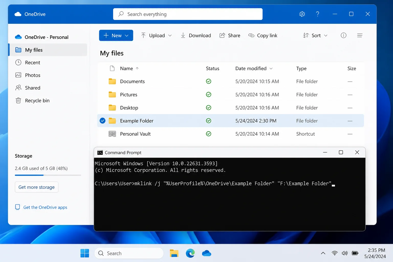Open the Windows Start menu
Screen dimensions: 393x262
click(85, 253)
